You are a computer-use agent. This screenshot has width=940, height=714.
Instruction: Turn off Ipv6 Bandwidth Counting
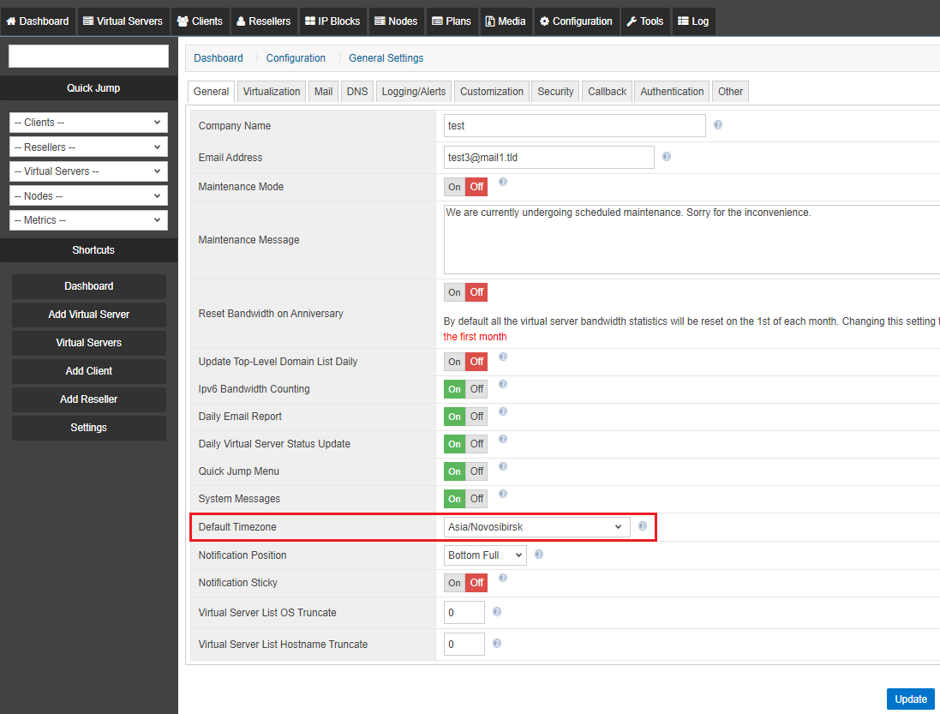(476, 389)
